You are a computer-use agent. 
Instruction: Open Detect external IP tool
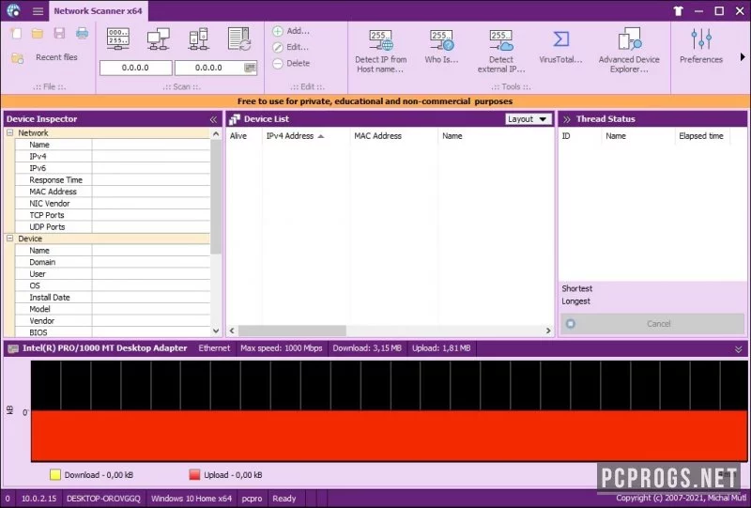501,51
